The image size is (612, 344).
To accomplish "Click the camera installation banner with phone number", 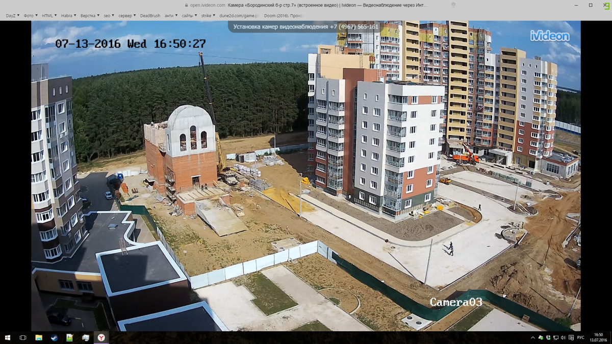I will click(305, 27).
